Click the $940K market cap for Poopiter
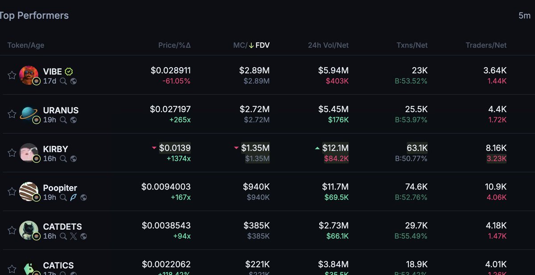 tap(256, 186)
